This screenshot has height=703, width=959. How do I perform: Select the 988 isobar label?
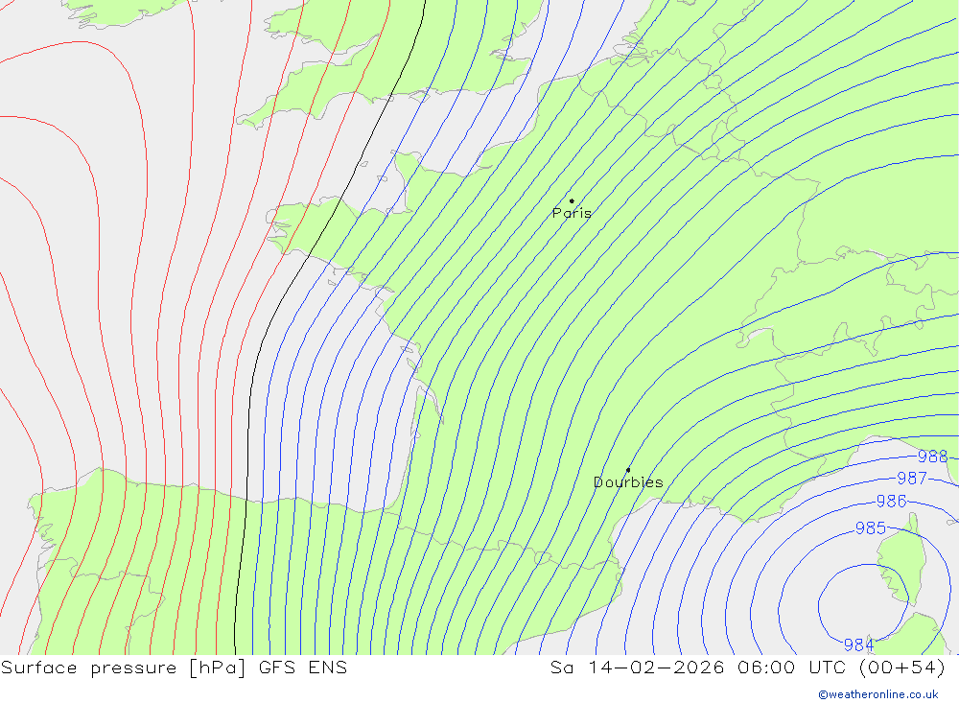click(x=933, y=457)
